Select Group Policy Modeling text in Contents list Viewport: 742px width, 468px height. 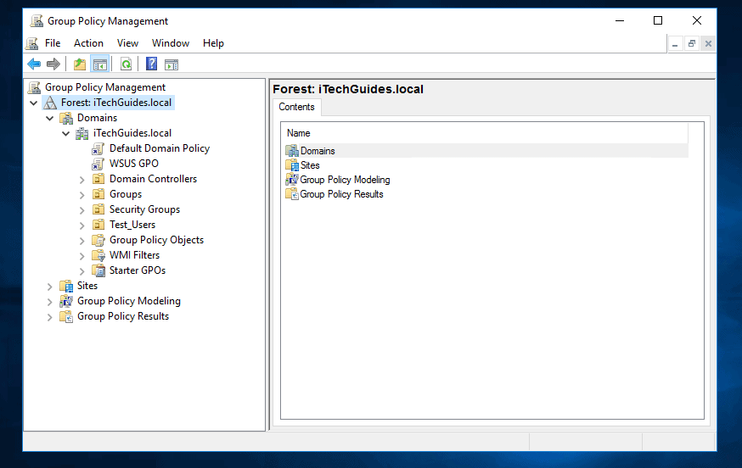point(345,180)
